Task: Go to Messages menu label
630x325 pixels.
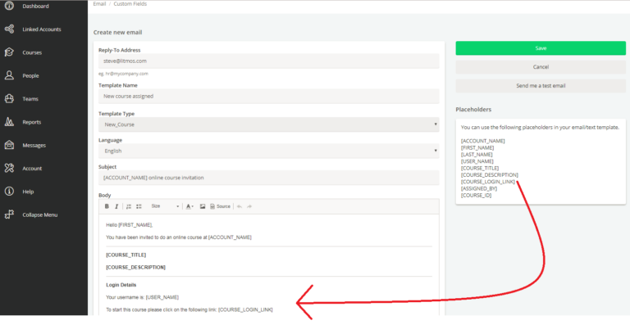Action: [34, 146]
